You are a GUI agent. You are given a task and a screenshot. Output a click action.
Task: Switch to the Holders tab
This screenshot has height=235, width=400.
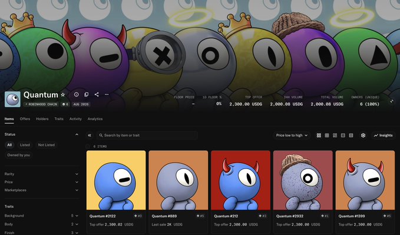point(42,119)
